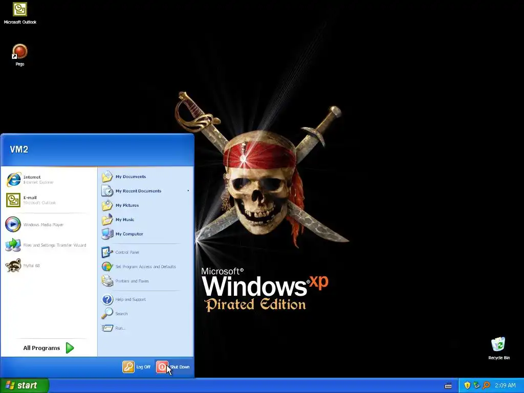Click the 2:09 AM clock
This screenshot has height=393, width=524.
[x=505, y=385]
